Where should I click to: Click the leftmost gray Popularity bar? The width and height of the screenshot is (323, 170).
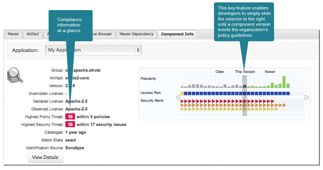pos(182,87)
